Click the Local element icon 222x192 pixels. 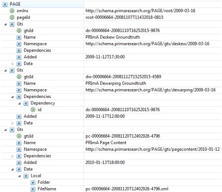[x=26, y=176]
